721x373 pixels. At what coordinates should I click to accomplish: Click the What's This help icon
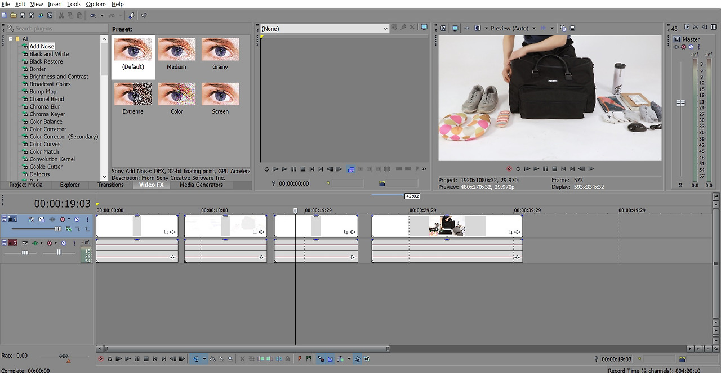(x=144, y=15)
